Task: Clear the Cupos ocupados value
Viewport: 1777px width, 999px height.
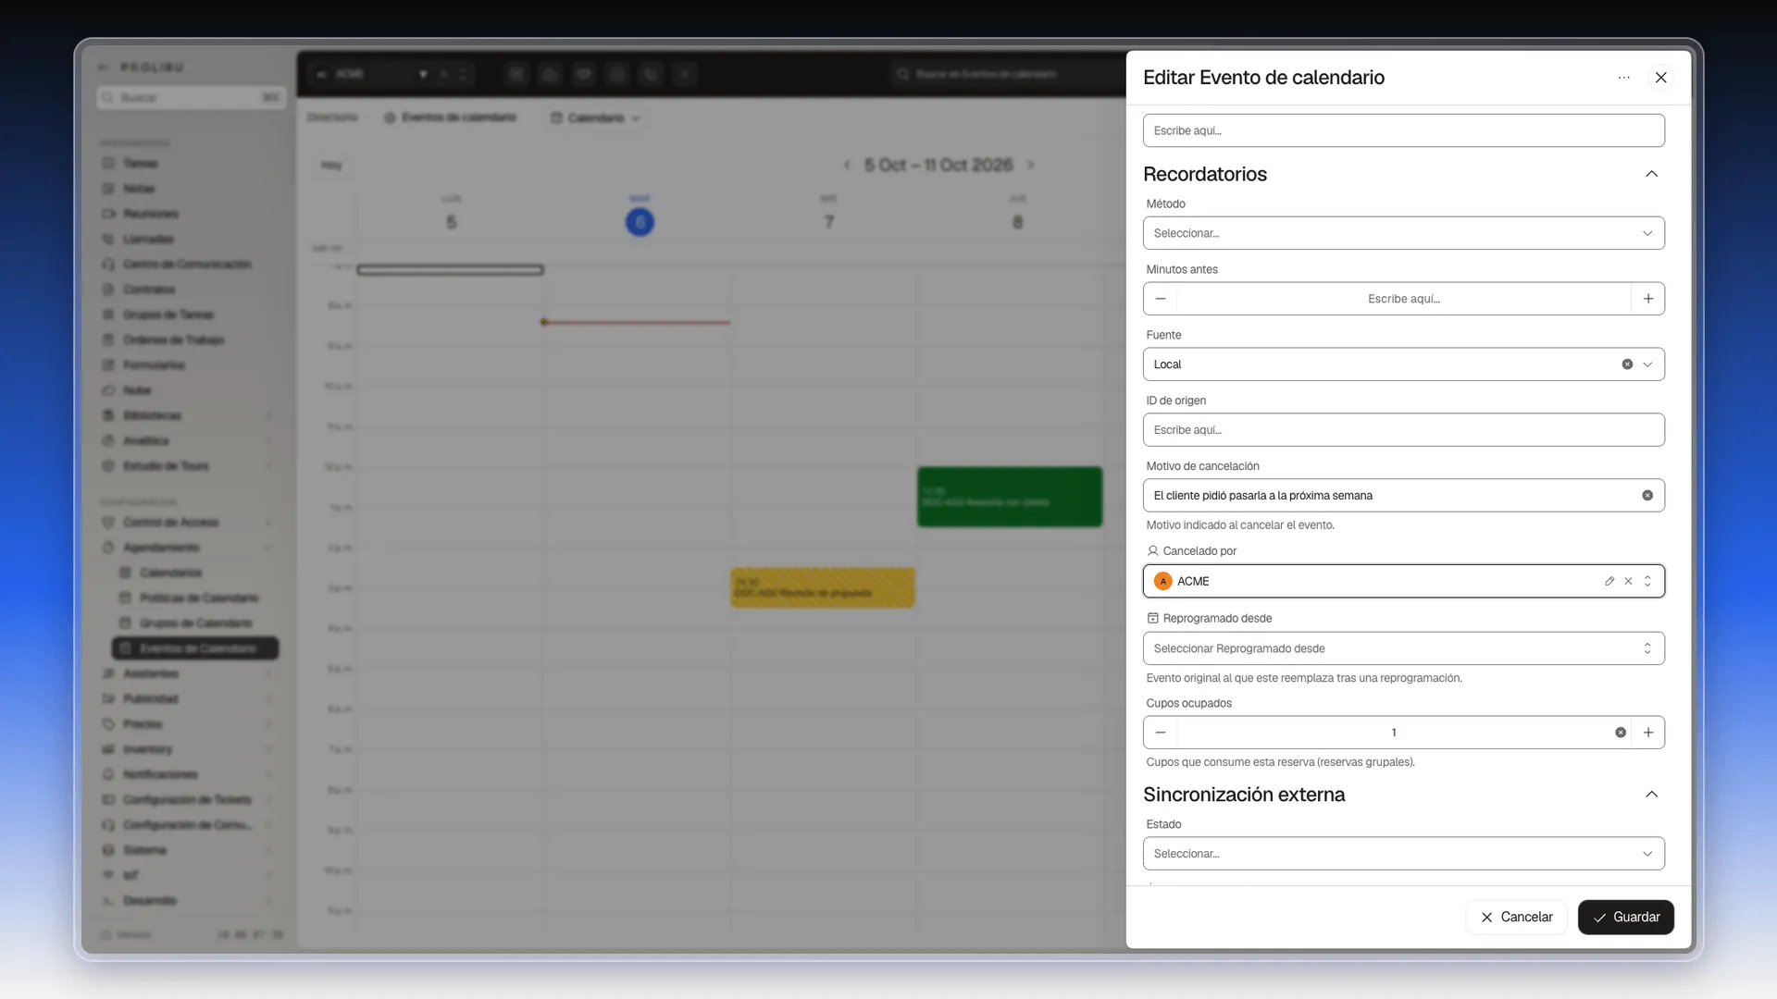Action: point(1621,733)
